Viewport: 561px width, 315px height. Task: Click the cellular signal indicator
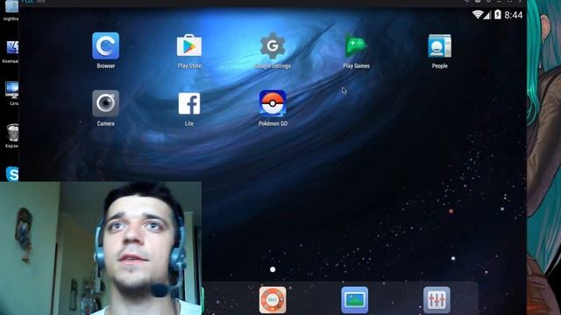pyautogui.click(x=487, y=15)
